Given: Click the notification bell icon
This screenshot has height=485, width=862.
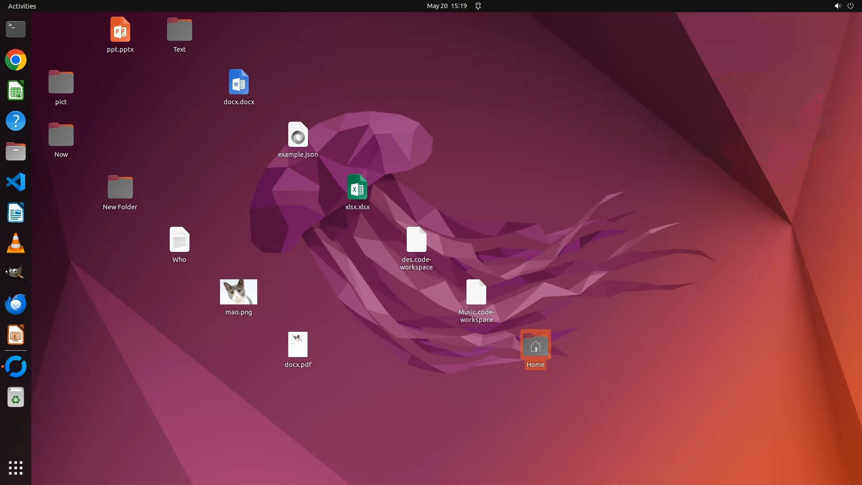Looking at the screenshot, I should (478, 6).
